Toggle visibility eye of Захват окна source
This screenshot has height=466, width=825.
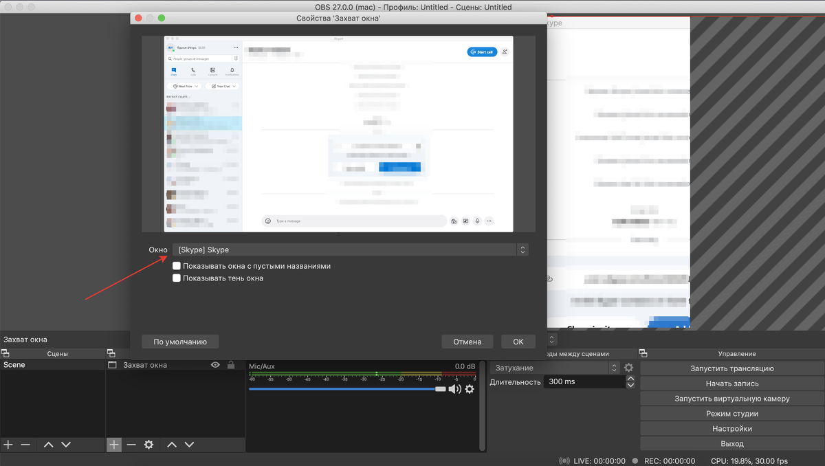pyautogui.click(x=215, y=365)
